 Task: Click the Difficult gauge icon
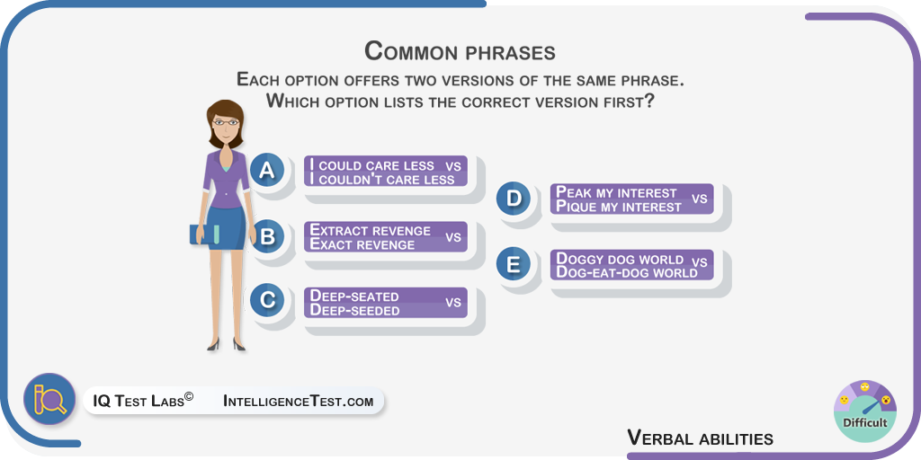(864, 410)
